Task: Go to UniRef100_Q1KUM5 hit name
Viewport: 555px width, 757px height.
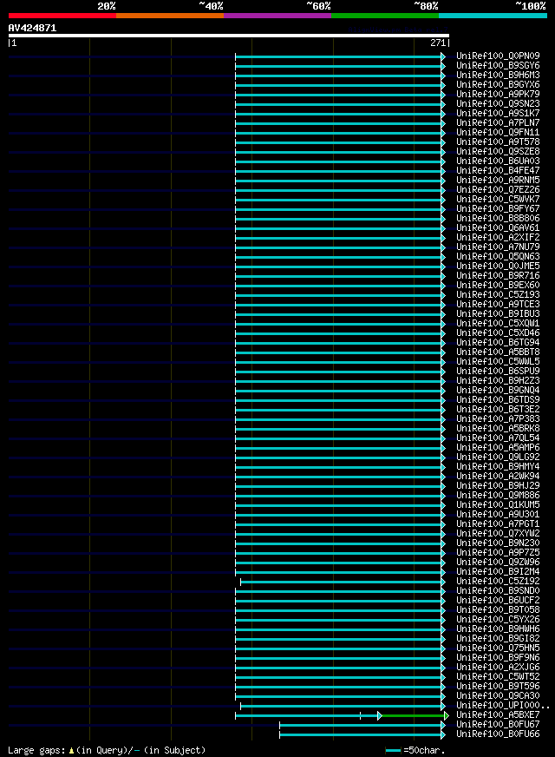Action: pos(498,504)
